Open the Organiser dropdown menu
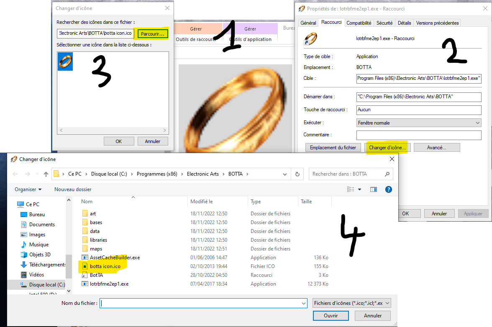The height and width of the screenshot is (327, 492). [x=28, y=189]
